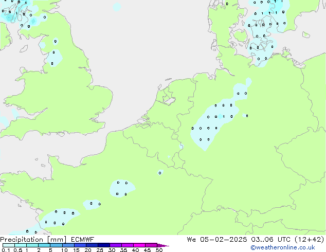
Task: Click the "30" legend value label
Action: click(112, 250)
